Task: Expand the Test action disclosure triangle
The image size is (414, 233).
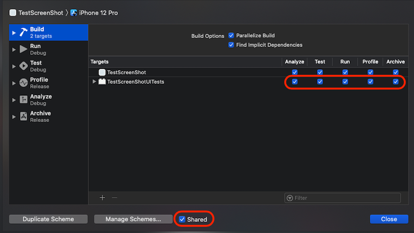Action: tap(14, 67)
